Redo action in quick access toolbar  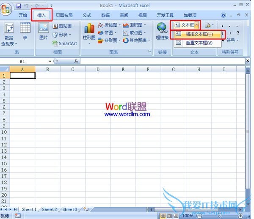coord(38,6)
